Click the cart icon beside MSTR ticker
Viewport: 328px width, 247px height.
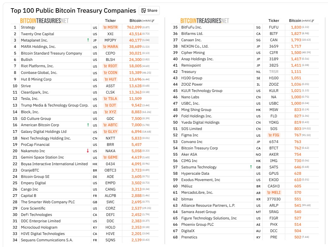click(105, 27)
